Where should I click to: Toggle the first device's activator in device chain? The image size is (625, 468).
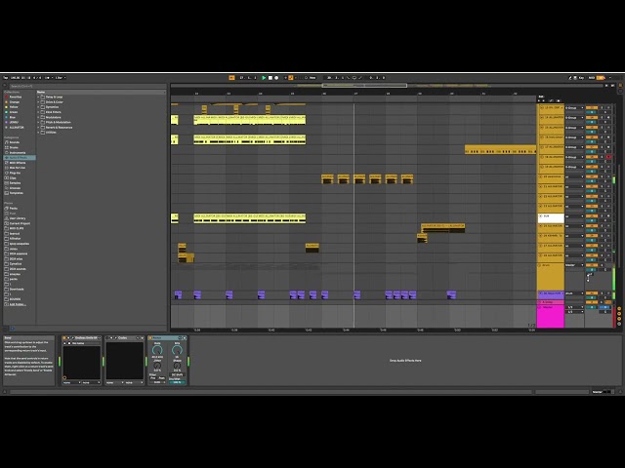[x=64, y=338]
